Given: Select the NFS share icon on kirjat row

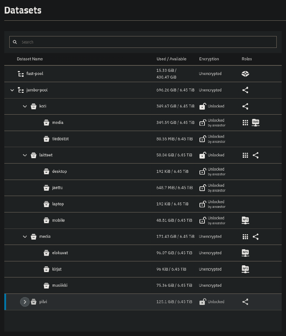Looking at the screenshot, I should click(x=245, y=269).
